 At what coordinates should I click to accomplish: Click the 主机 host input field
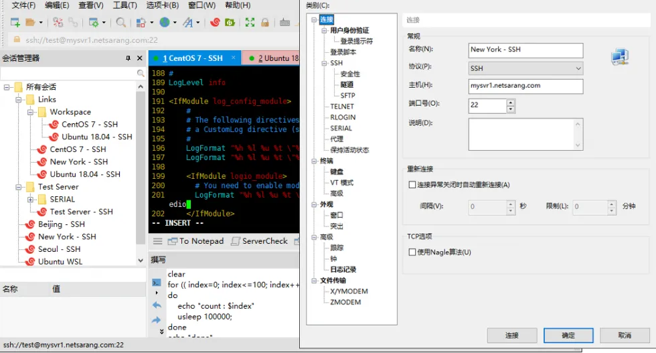pyautogui.click(x=525, y=86)
